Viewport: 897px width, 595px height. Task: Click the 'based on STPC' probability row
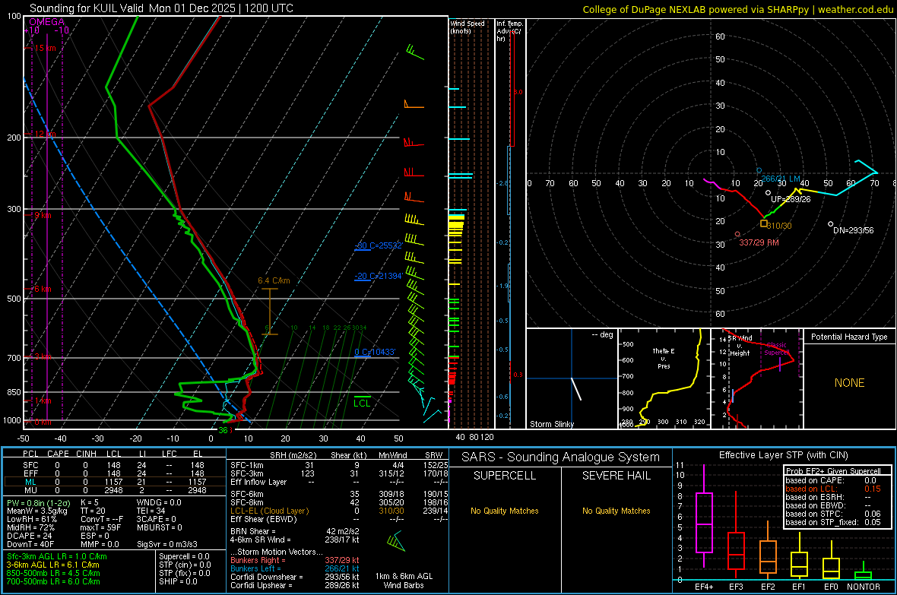(833, 514)
